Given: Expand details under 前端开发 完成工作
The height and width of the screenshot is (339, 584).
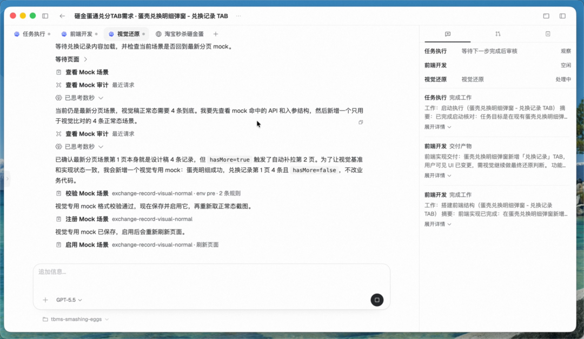Looking at the screenshot, I should pyautogui.click(x=437, y=224).
